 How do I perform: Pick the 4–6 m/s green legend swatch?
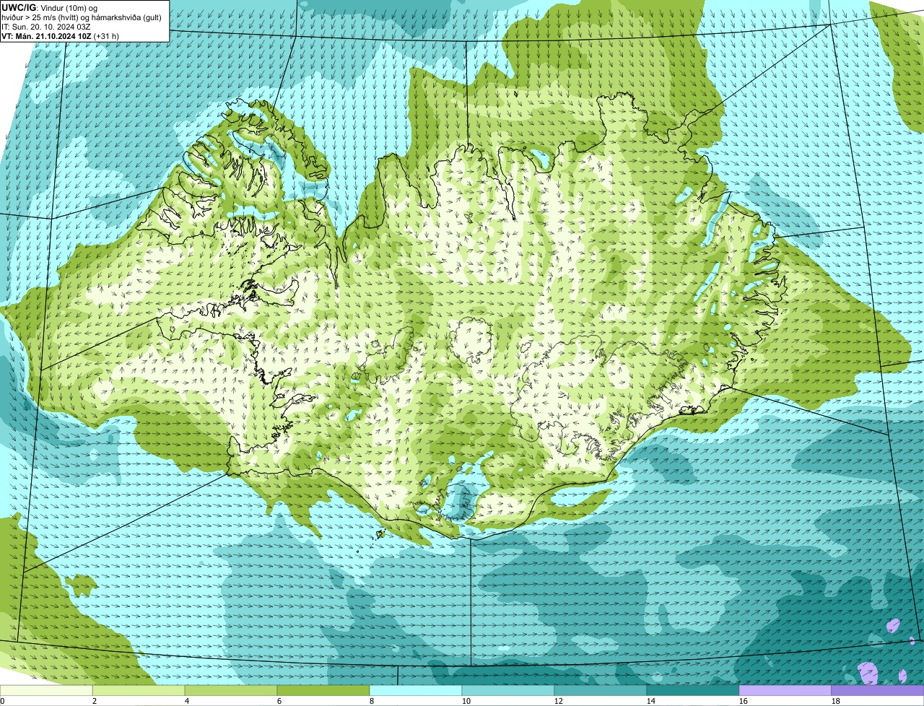231,690
